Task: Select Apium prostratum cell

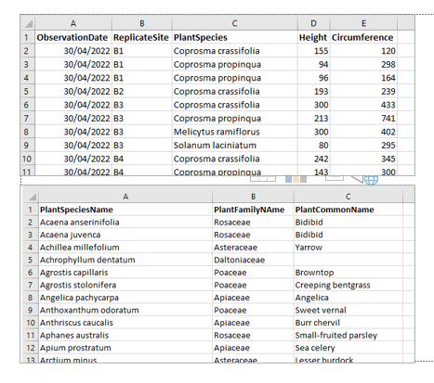Action: (x=125, y=348)
